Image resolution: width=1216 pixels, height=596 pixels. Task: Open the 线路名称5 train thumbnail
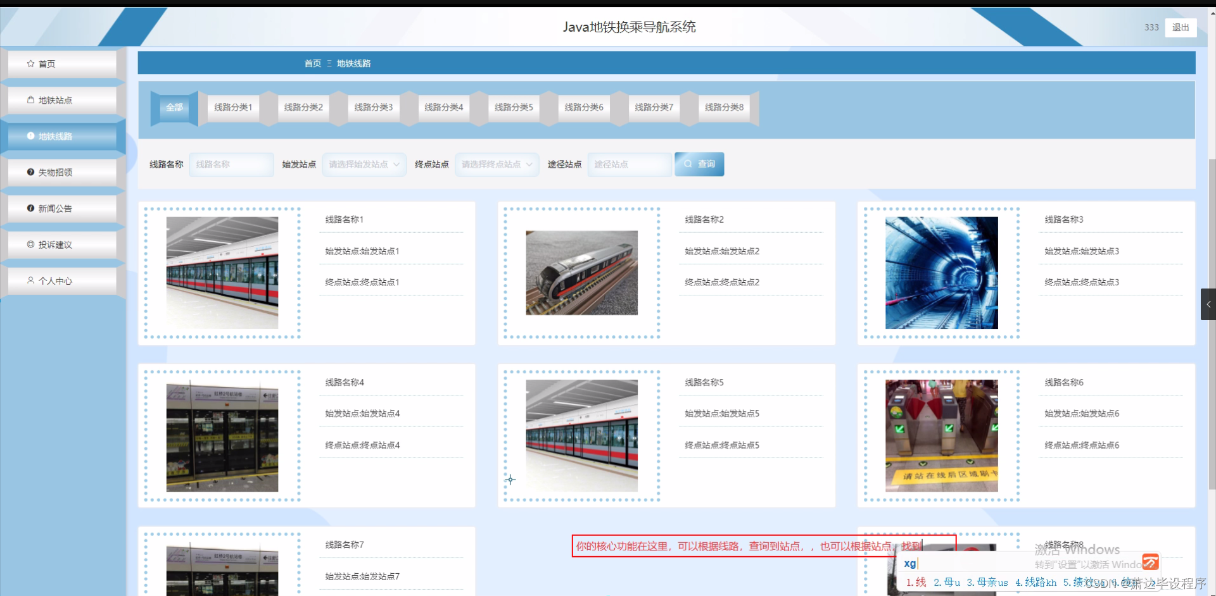coord(581,436)
